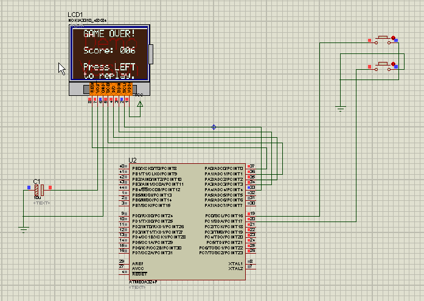
Task: Click the PB3/AIN1/OC0A/PCINT11 pin label
Action: [x=158, y=184]
